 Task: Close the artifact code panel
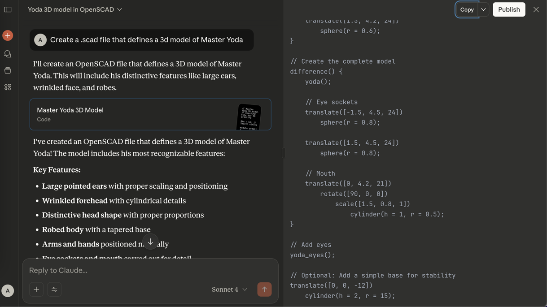point(536,9)
